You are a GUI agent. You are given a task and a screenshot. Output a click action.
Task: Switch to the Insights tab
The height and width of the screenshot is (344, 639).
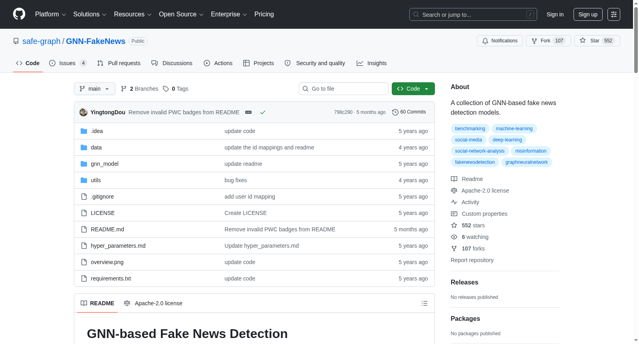(x=372, y=63)
